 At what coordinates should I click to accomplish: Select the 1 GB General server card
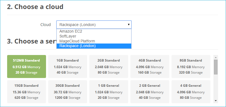pos(109,92)
